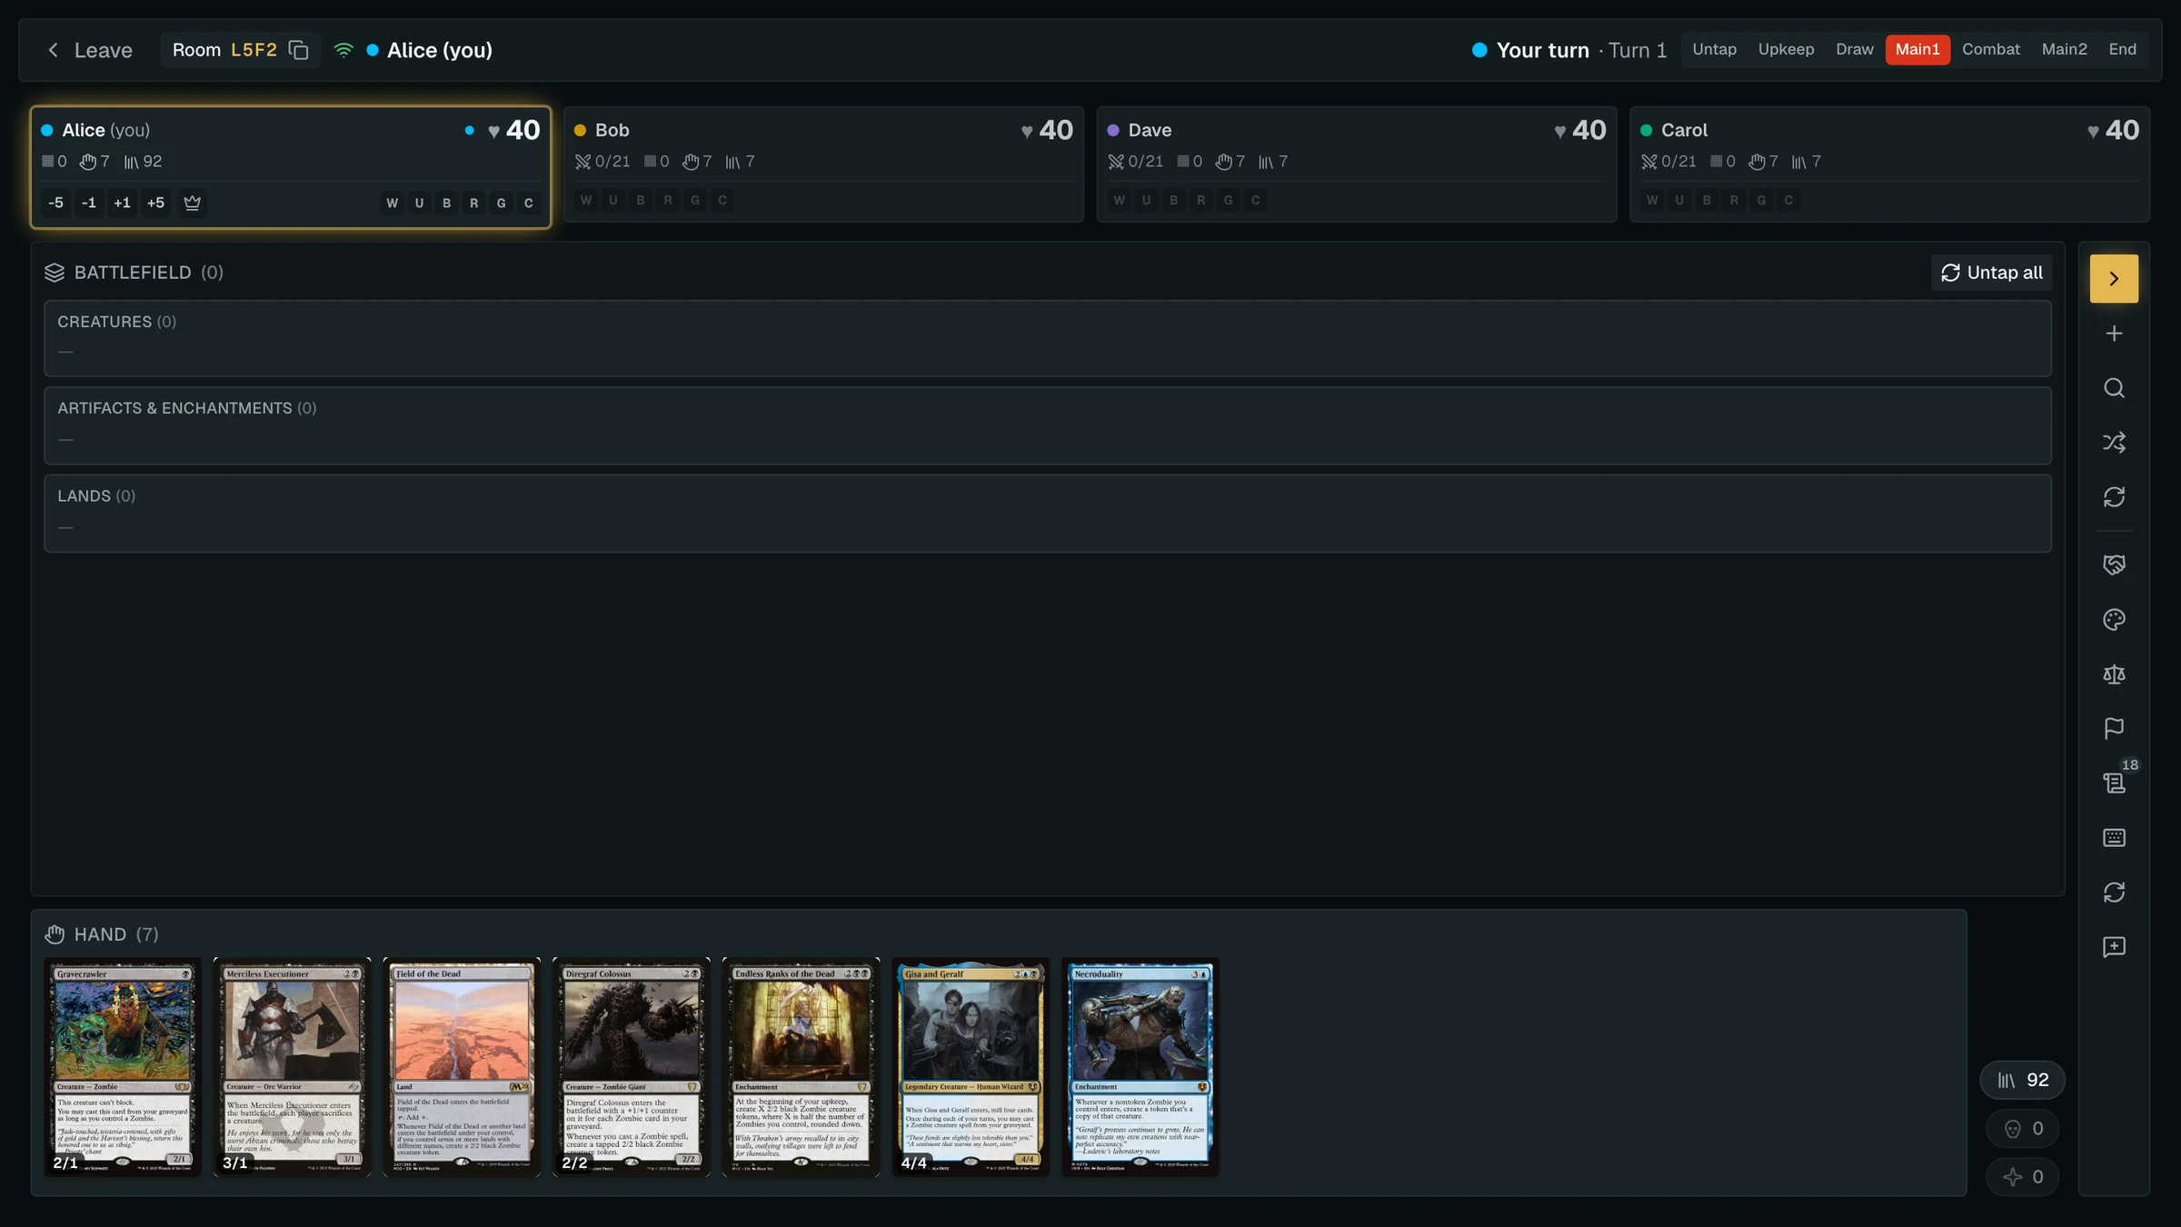Toggle Alice's red R mana
This screenshot has width=2181, height=1227.
click(473, 203)
